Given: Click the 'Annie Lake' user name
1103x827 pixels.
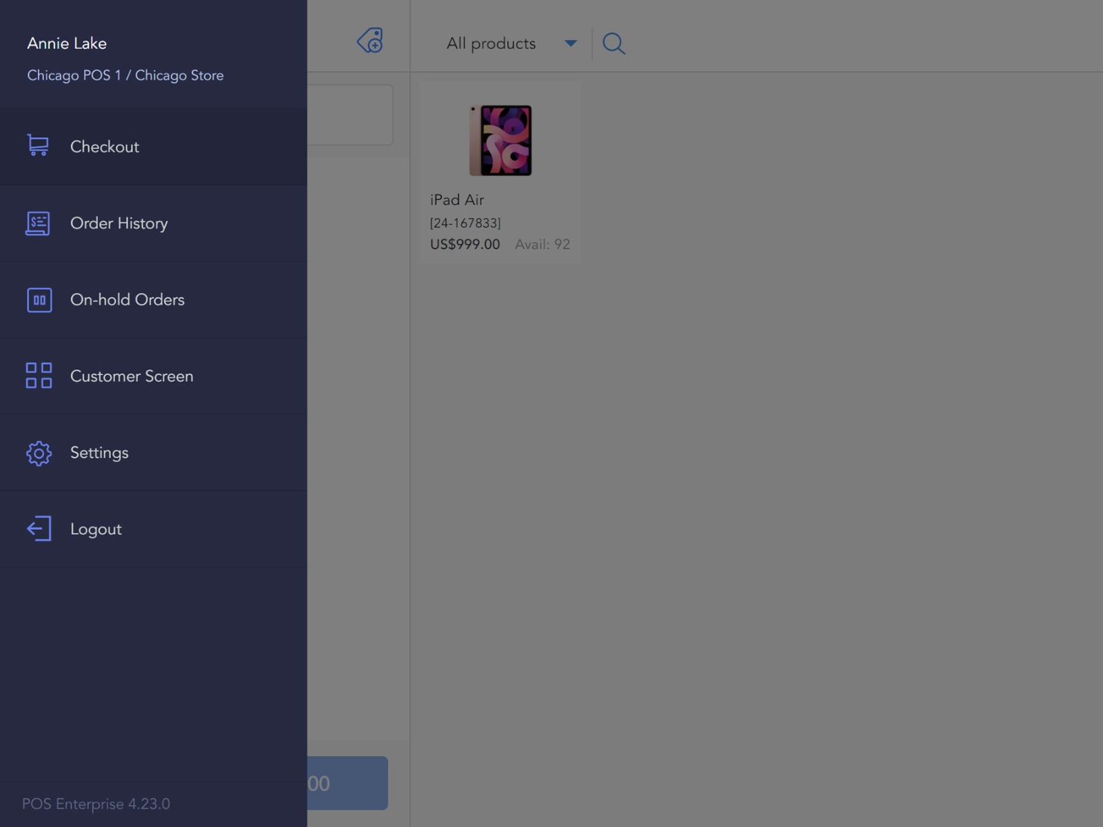Looking at the screenshot, I should pyautogui.click(x=67, y=43).
